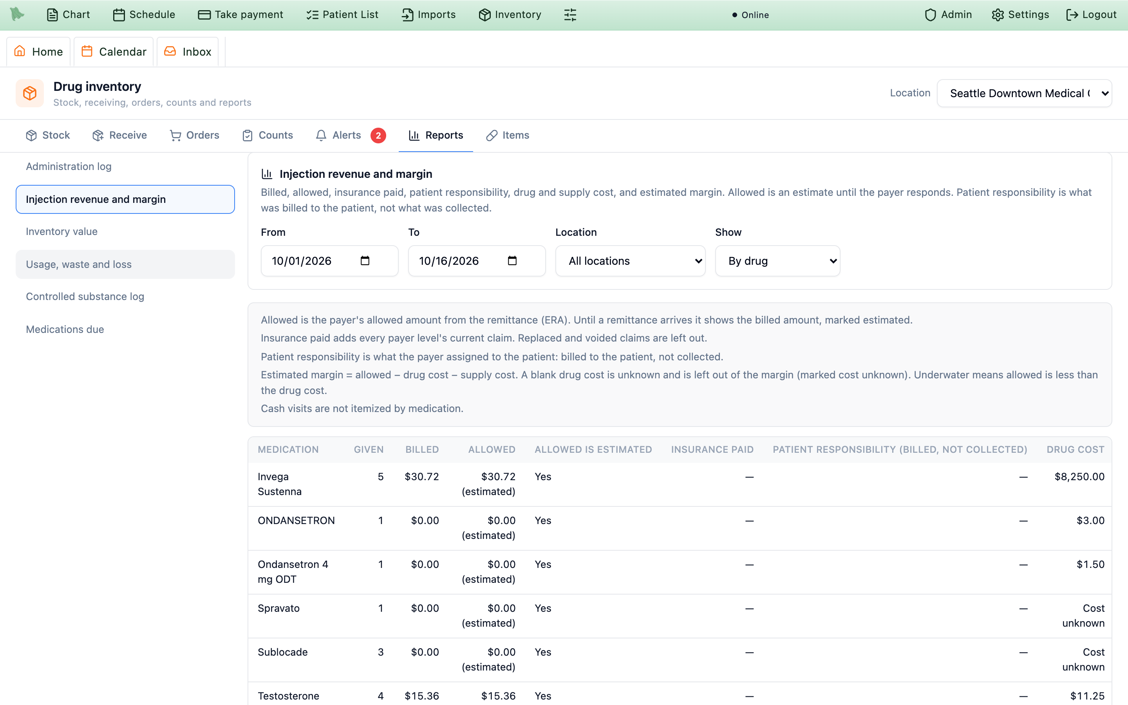This screenshot has height=705, width=1128.
Task: Click the Home house icon
Action: tap(20, 51)
